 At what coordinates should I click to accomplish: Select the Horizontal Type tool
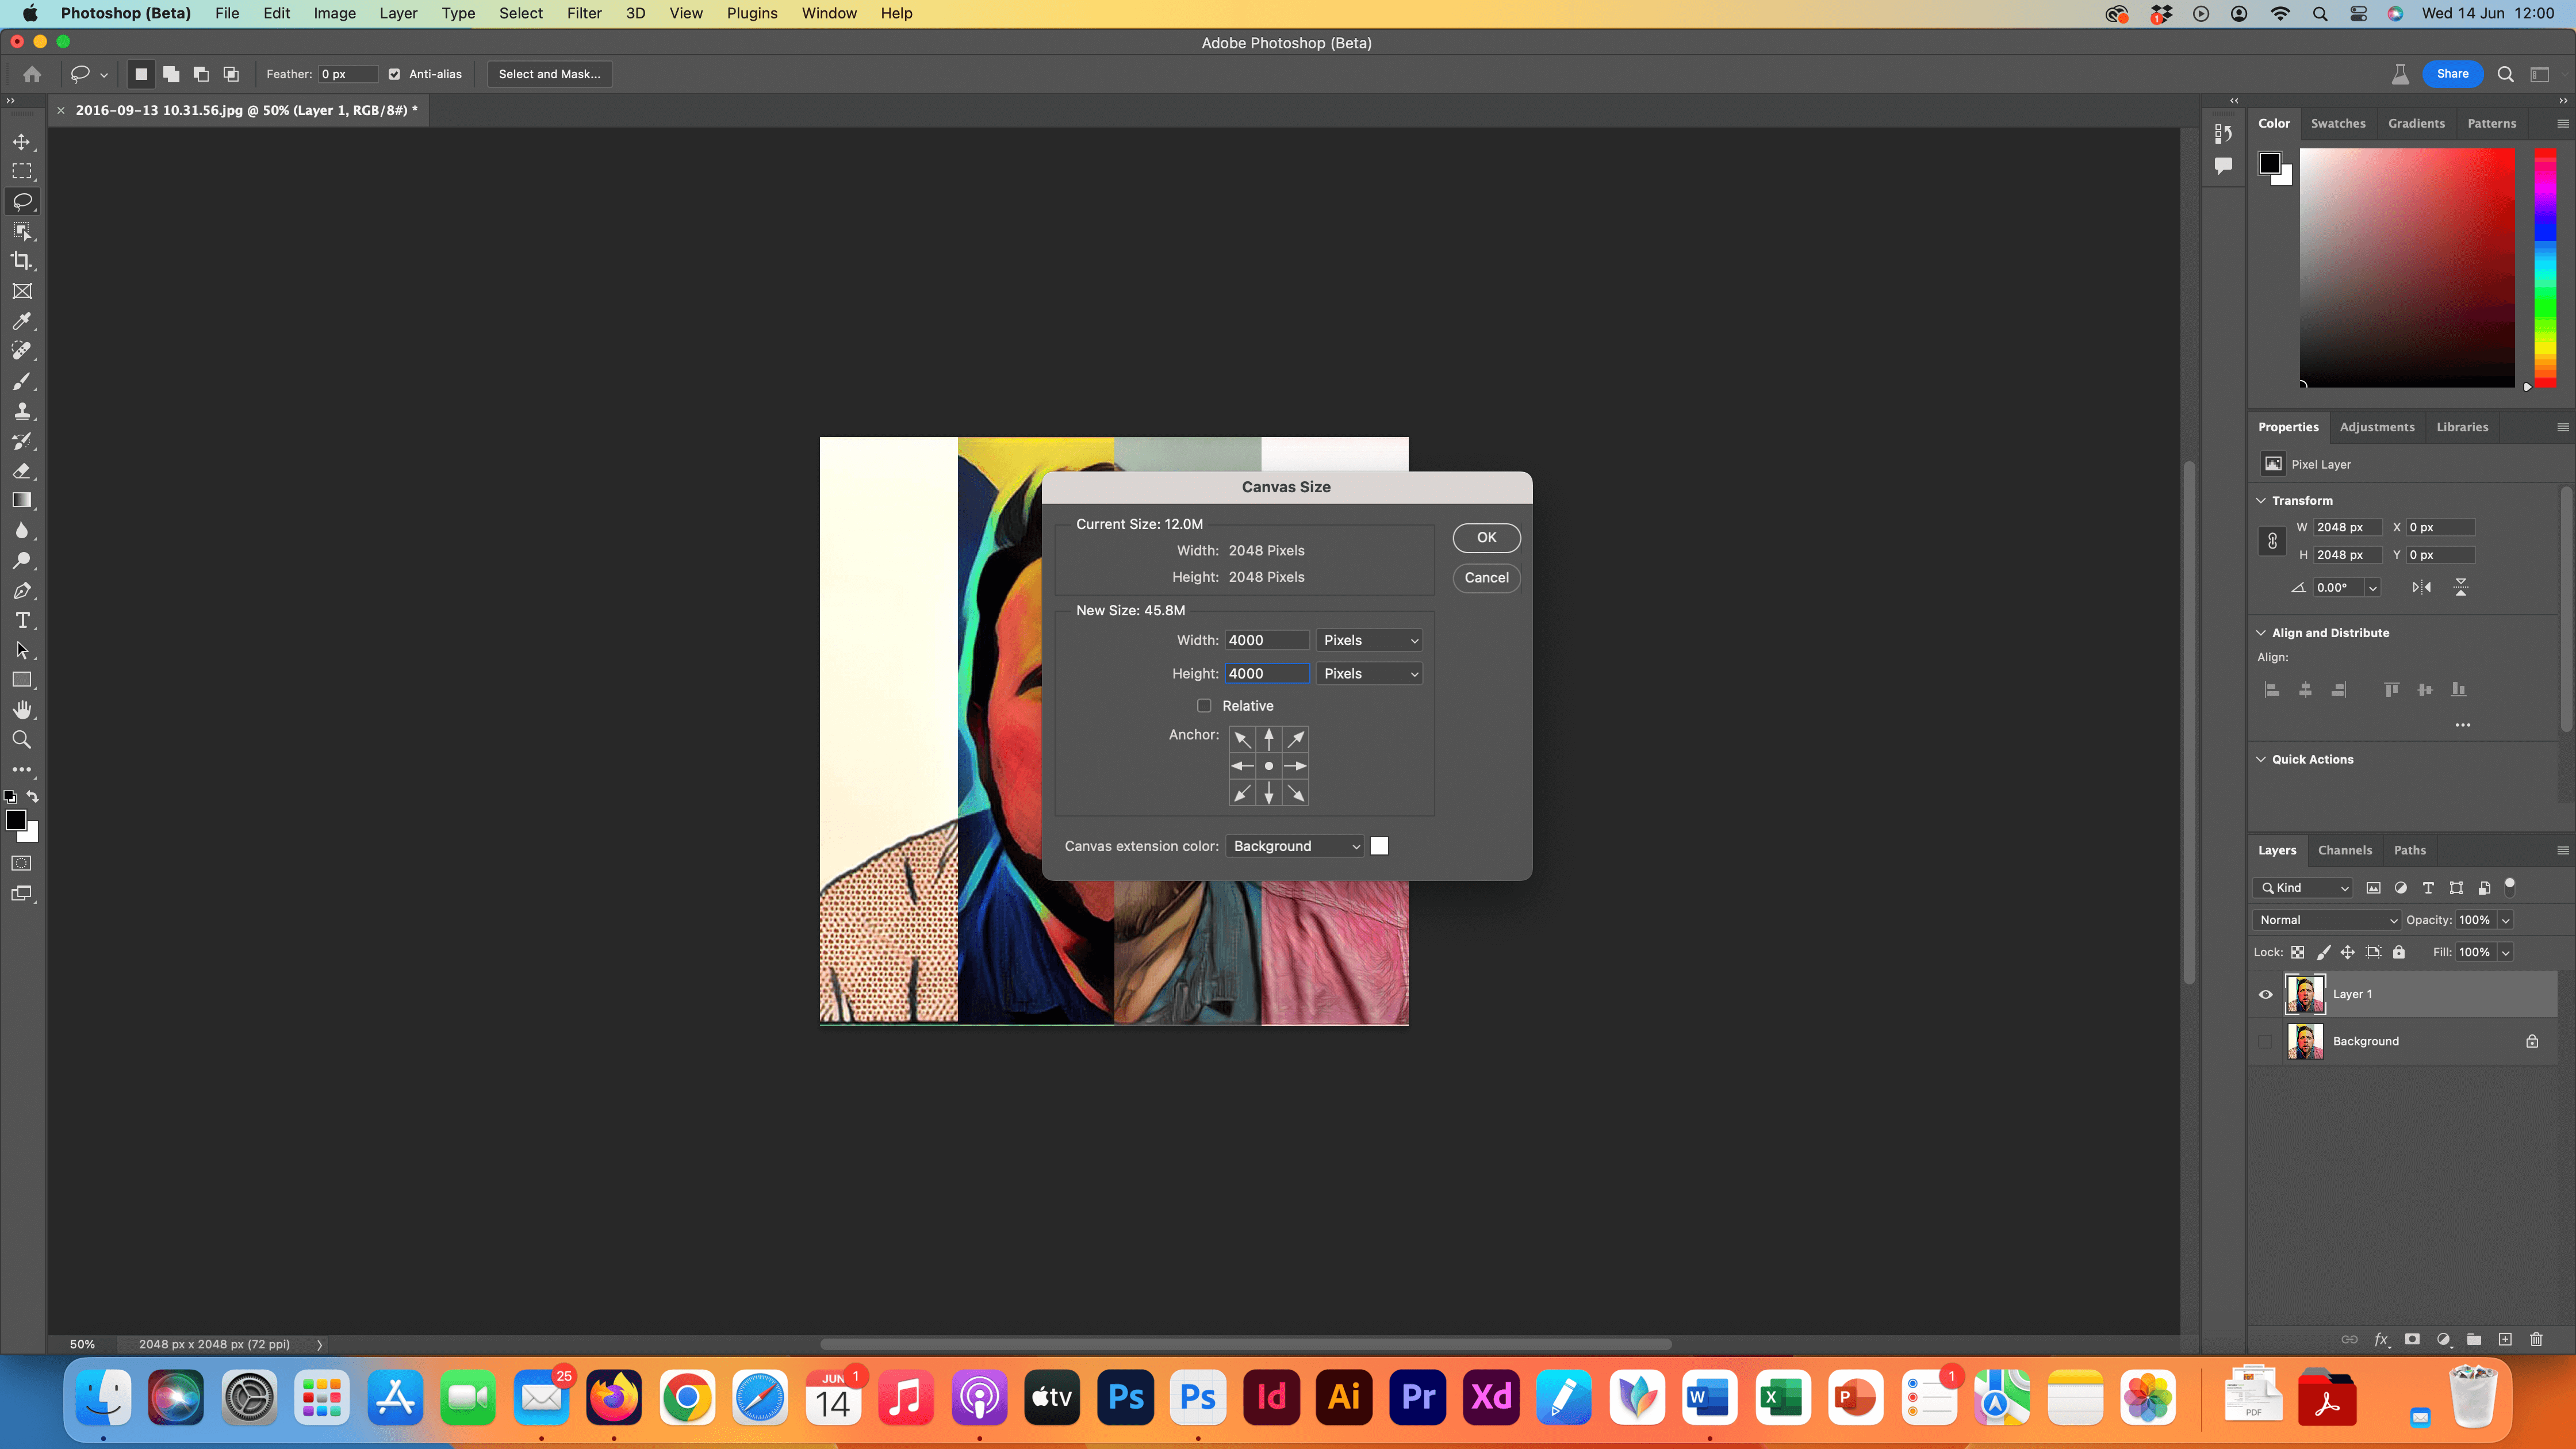point(22,621)
